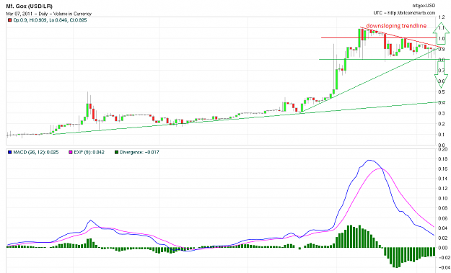Click the 0.10 label on the MACD axis
Viewport: 451px width, 273px height.
(444, 198)
